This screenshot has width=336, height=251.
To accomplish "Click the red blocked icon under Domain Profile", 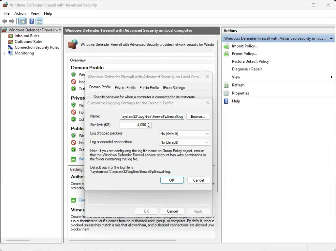I will 73,82.
